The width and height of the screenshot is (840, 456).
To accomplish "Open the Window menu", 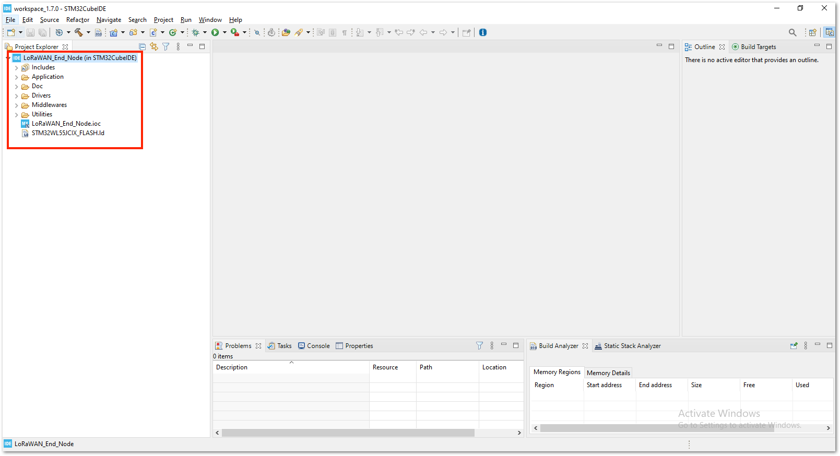I will click(x=210, y=20).
